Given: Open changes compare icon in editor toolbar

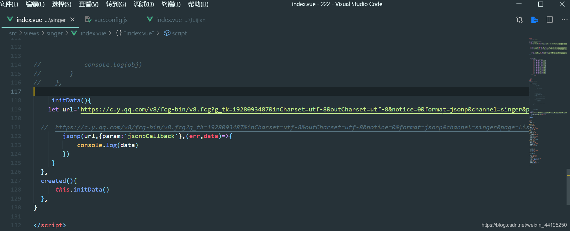Looking at the screenshot, I should click(x=520, y=20).
